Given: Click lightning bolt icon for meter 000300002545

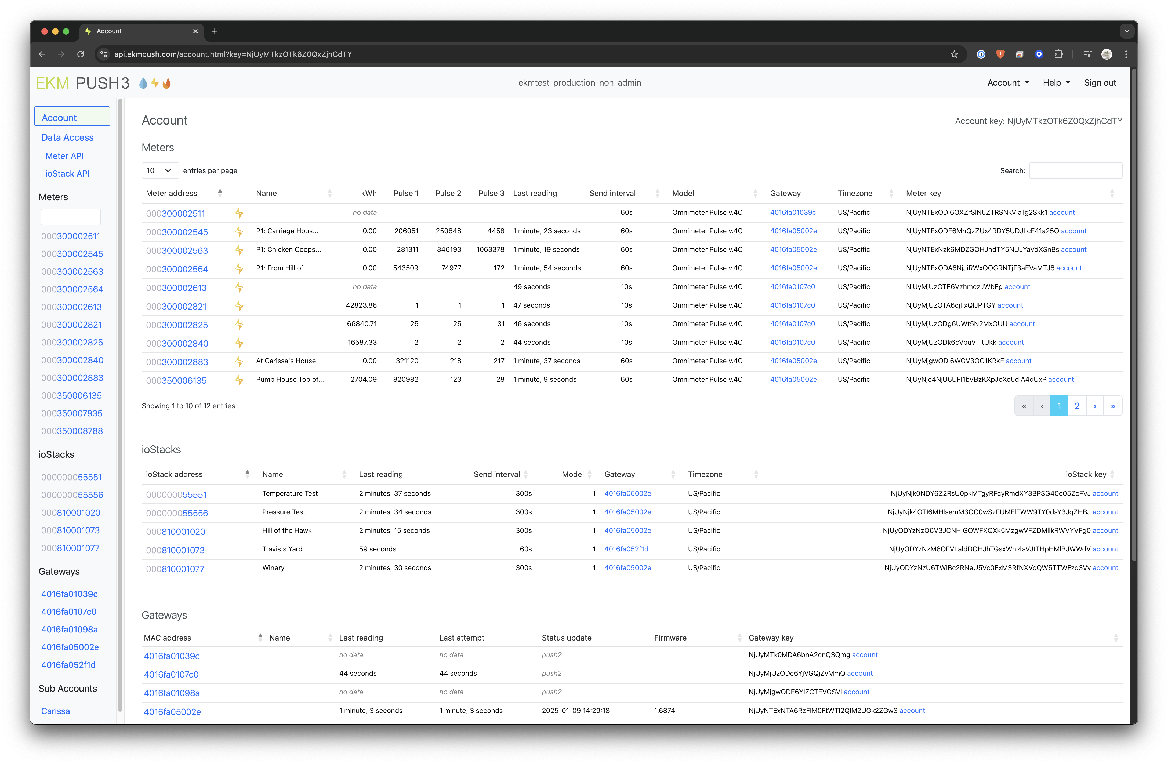Looking at the screenshot, I should point(239,232).
